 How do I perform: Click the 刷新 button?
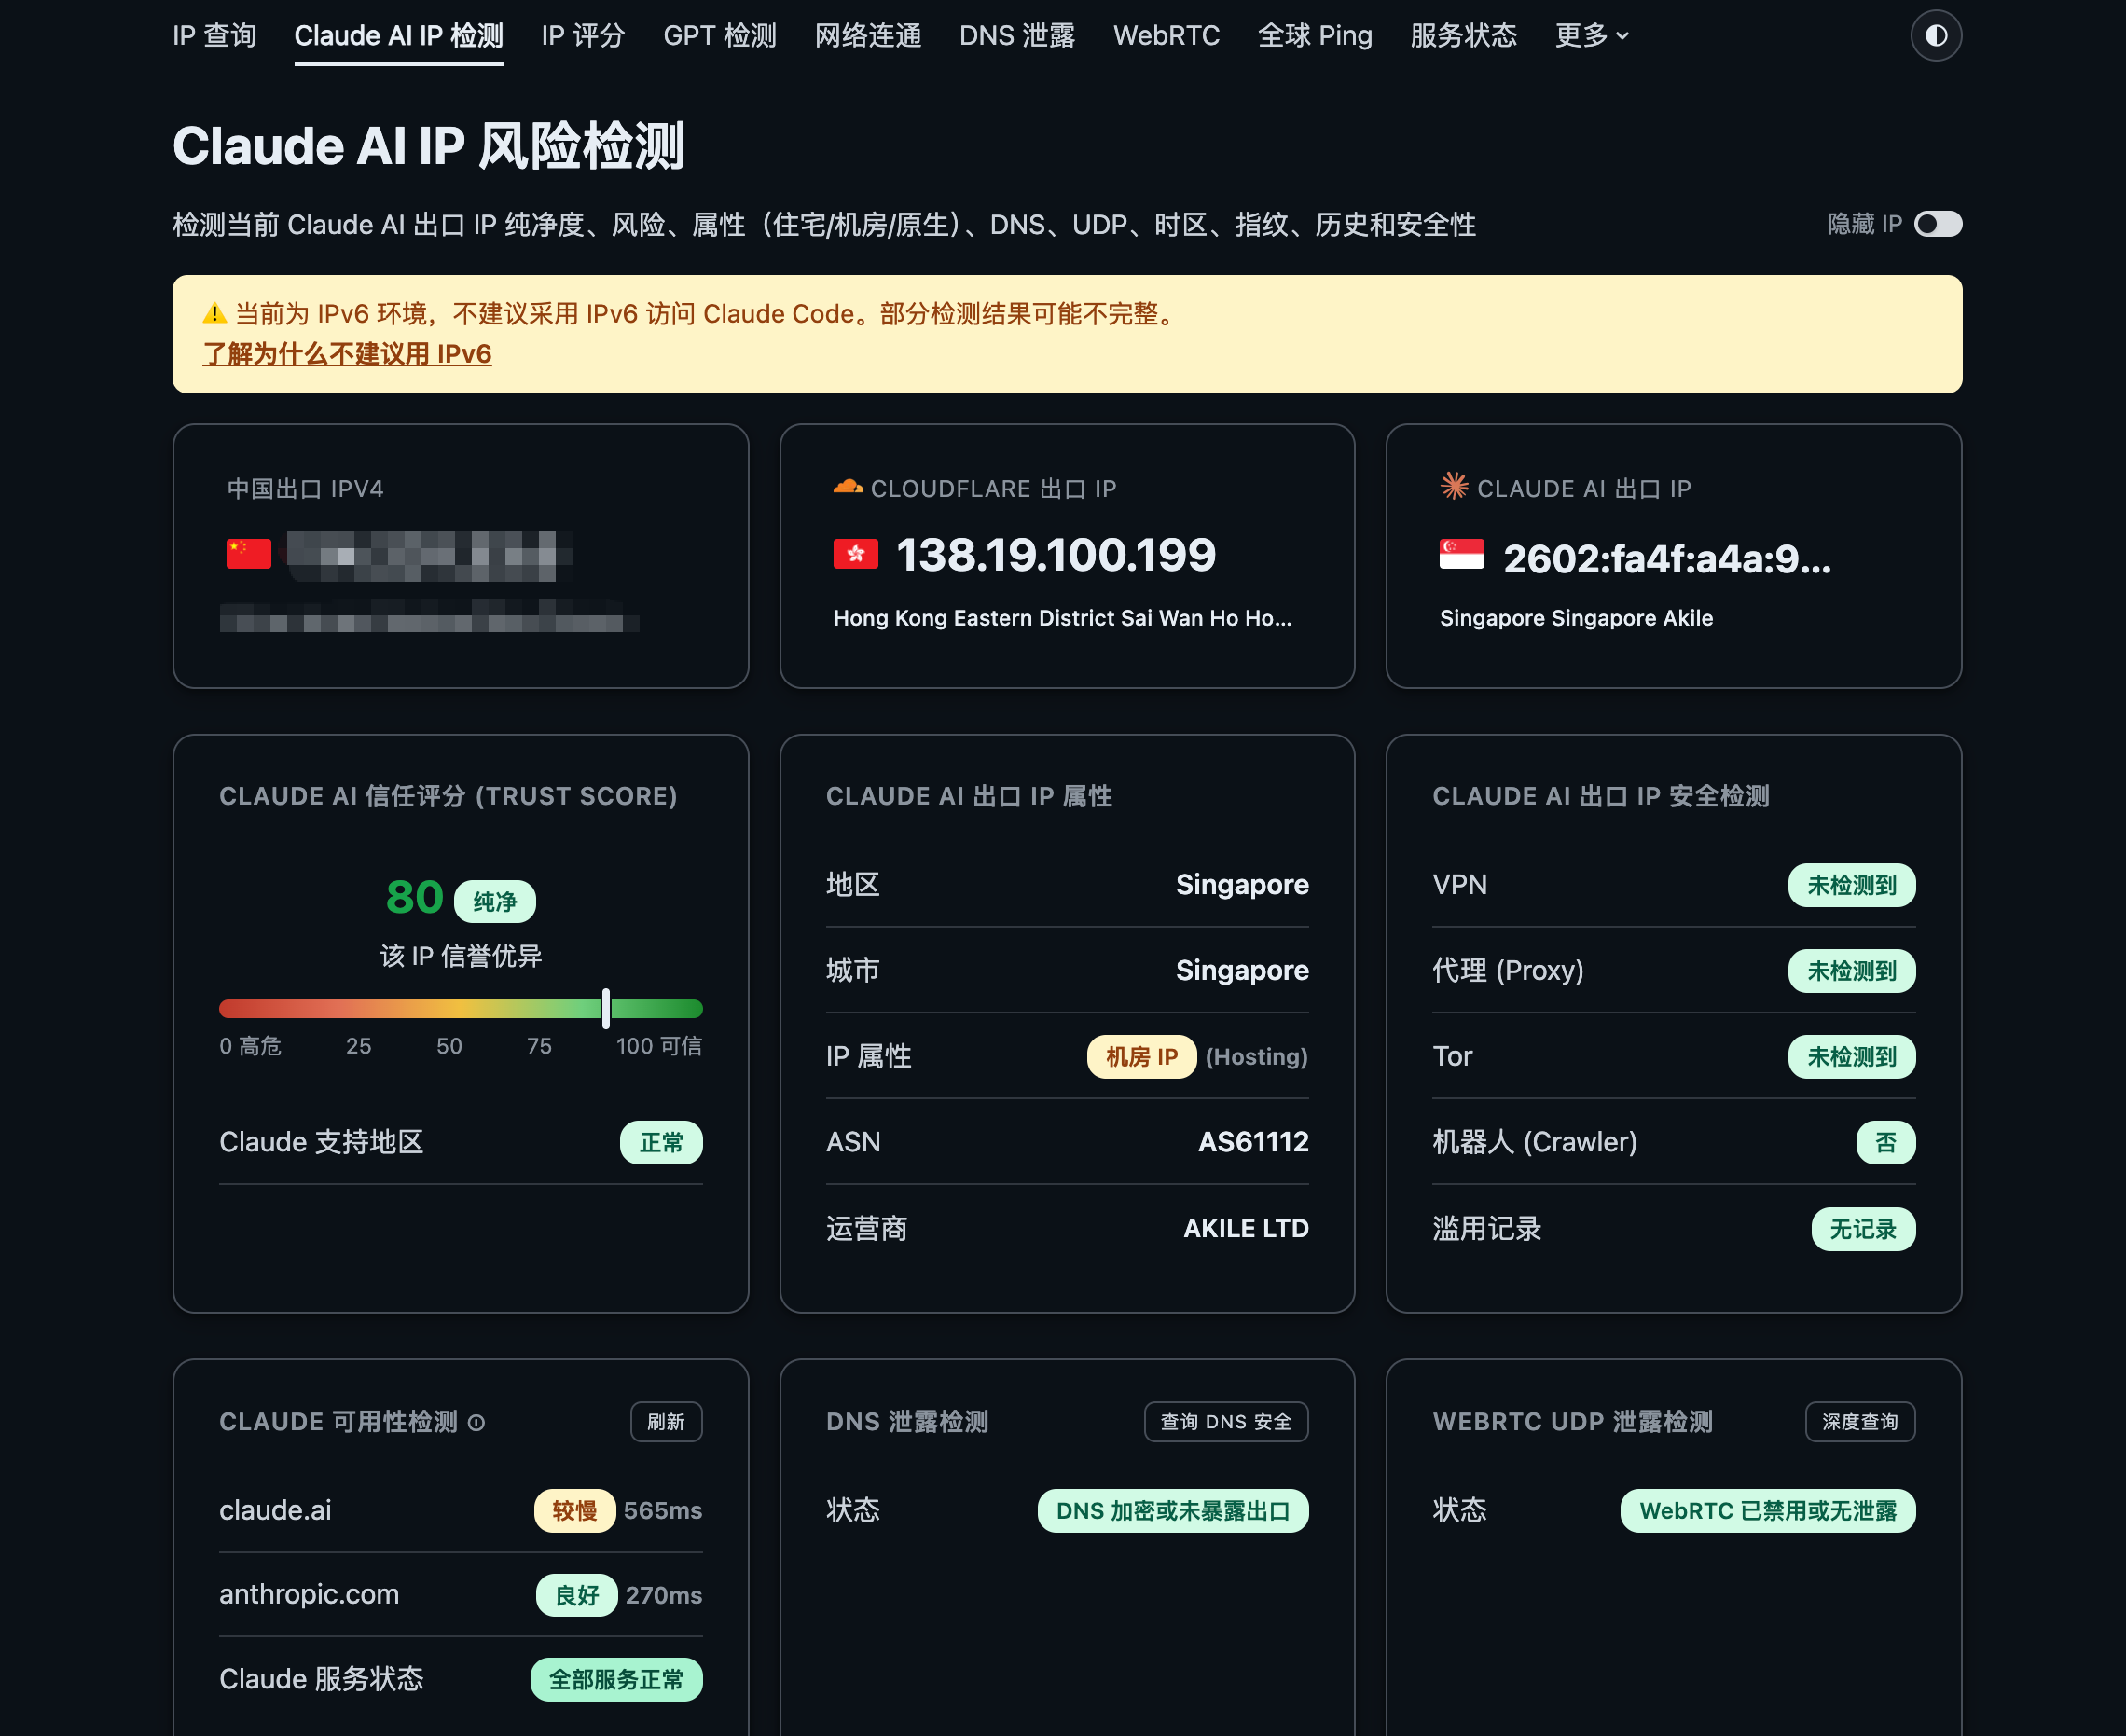[x=666, y=1422]
